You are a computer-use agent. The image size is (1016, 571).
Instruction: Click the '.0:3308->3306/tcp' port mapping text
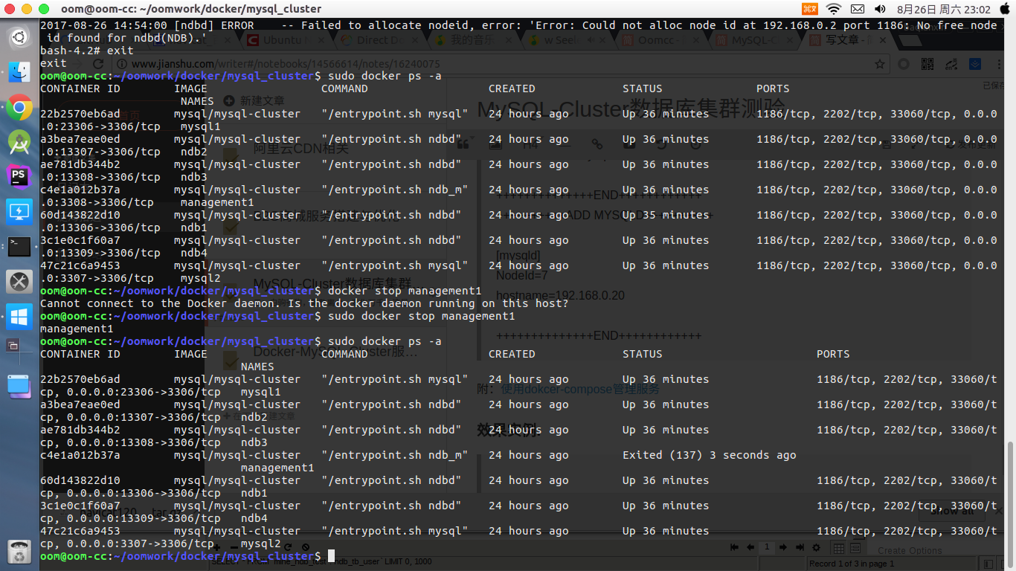(x=97, y=202)
